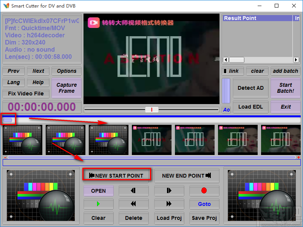The image size is (303, 227).
Task: Click the lowercase clear button near link
Action: tap(257, 71)
